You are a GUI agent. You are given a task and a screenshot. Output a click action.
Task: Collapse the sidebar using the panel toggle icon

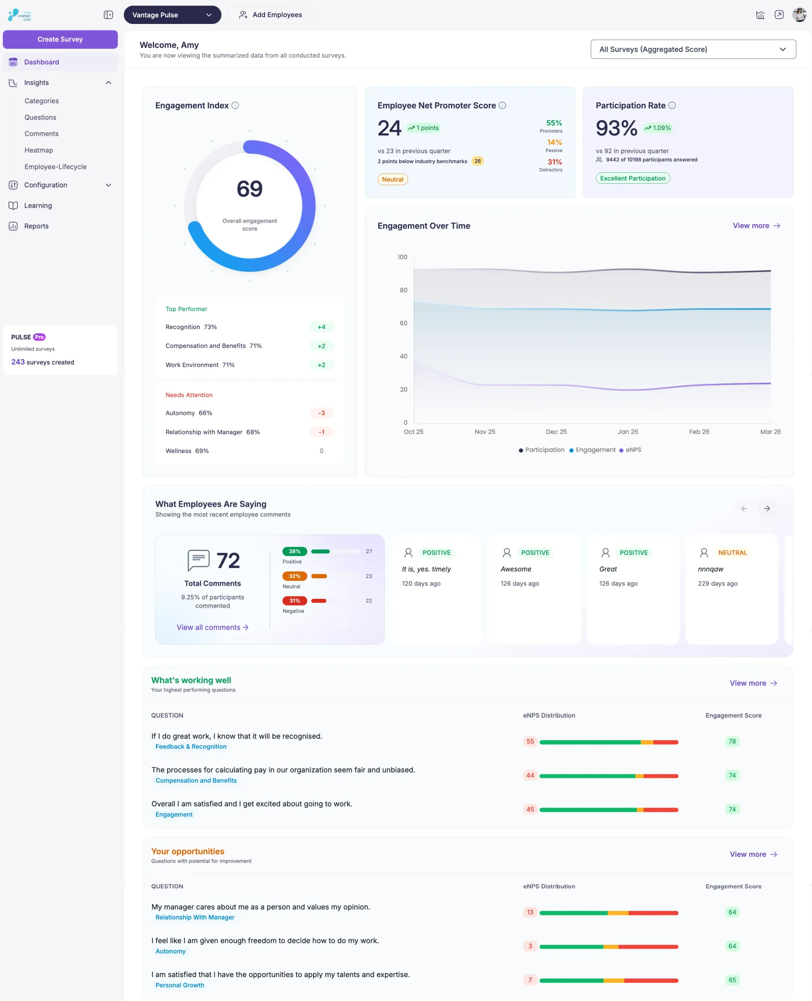(108, 15)
